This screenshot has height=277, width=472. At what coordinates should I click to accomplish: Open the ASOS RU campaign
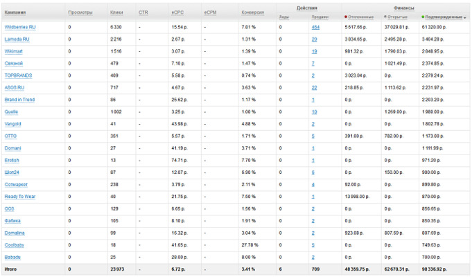pyautogui.click(x=15, y=87)
